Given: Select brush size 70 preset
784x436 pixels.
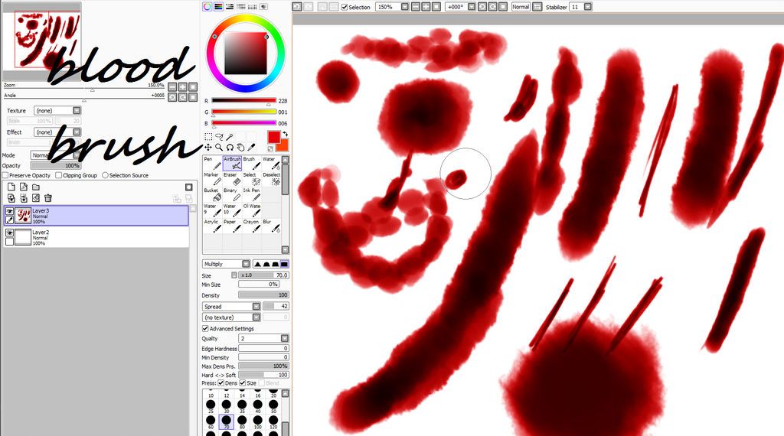Looking at the screenshot, I should (227, 422).
